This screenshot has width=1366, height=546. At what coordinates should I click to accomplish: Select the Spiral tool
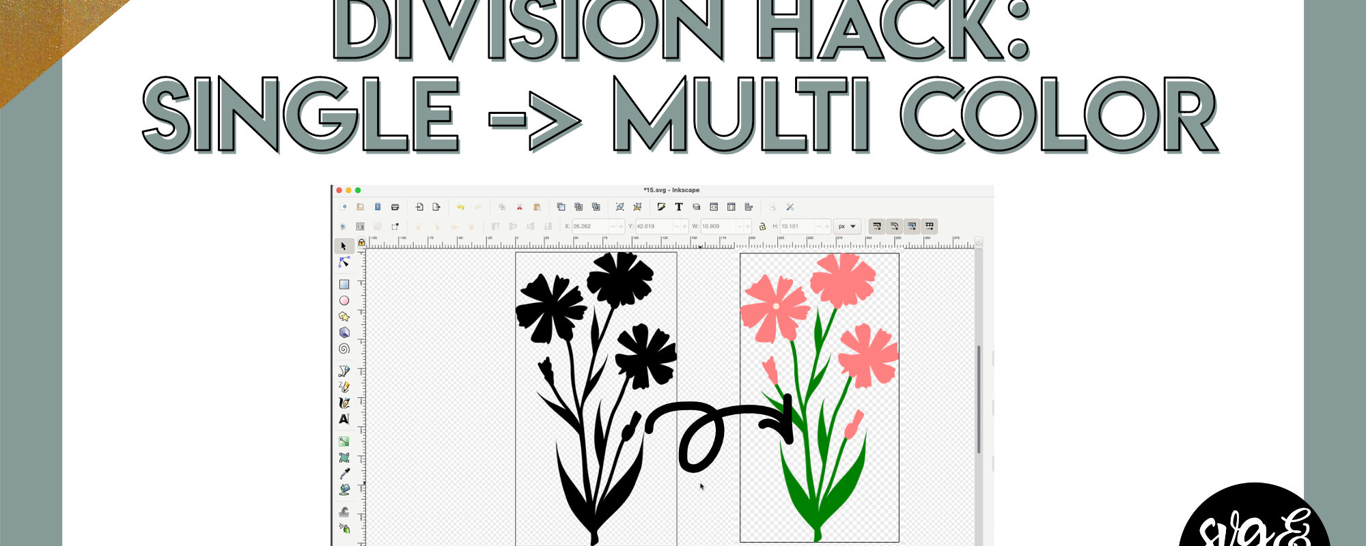[x=344, y=349]
